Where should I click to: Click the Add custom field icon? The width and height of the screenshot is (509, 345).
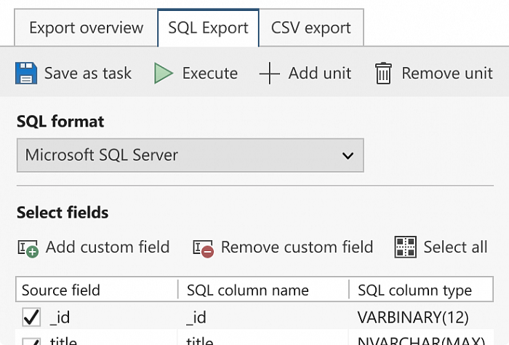pos(28,247)
